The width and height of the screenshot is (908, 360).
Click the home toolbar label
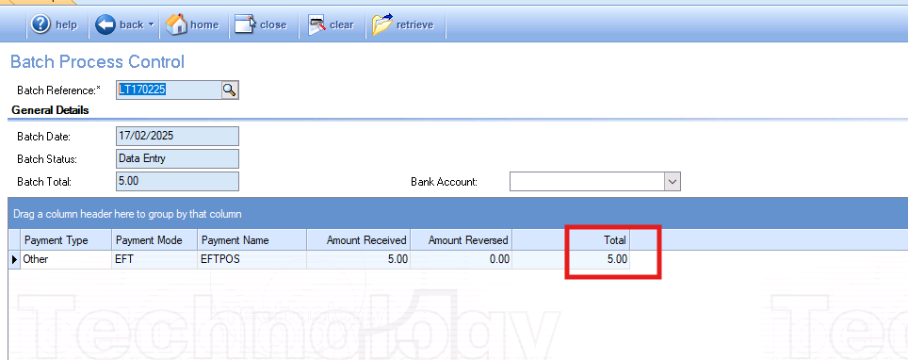point(204,25)
